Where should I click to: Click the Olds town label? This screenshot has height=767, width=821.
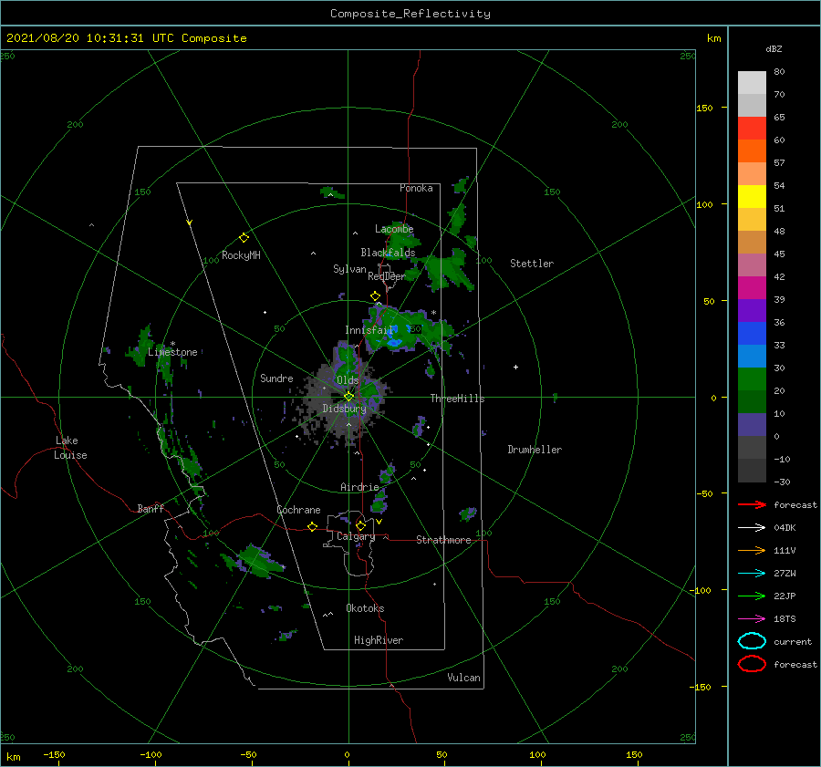[348, 380]
